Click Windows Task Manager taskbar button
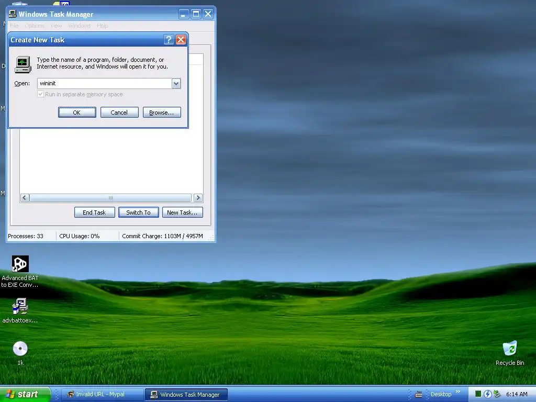536x402 pixels. (x=186, y=395)
